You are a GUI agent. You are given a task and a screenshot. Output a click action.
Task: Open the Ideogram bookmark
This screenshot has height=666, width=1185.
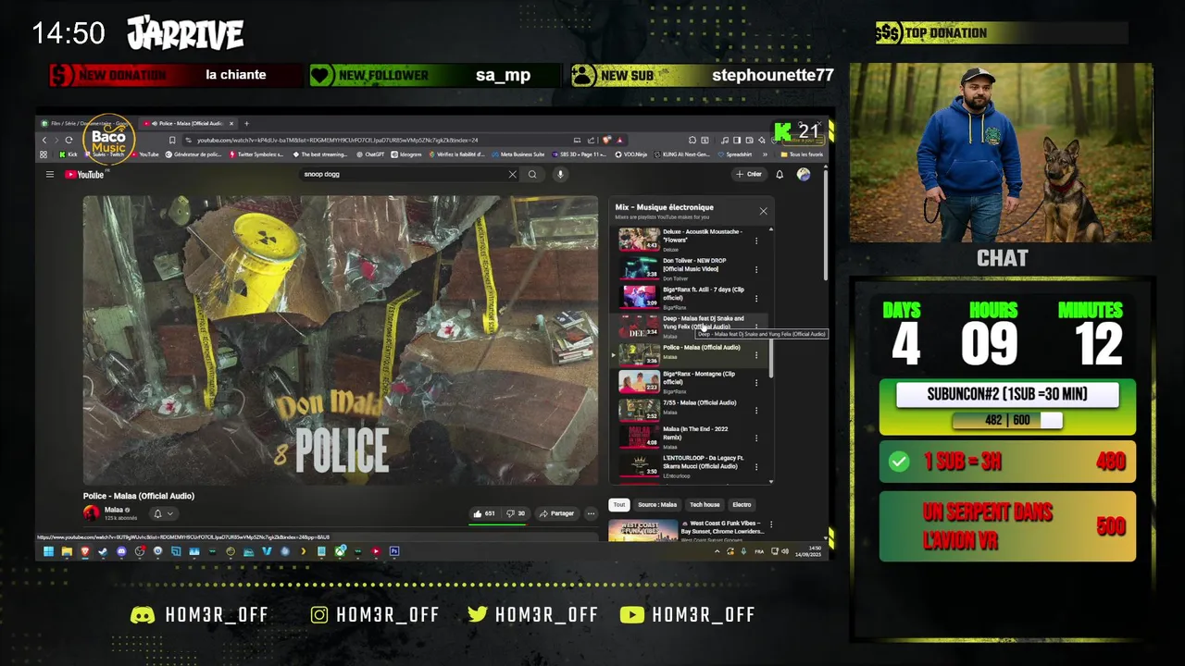click(x=405, y=154)
